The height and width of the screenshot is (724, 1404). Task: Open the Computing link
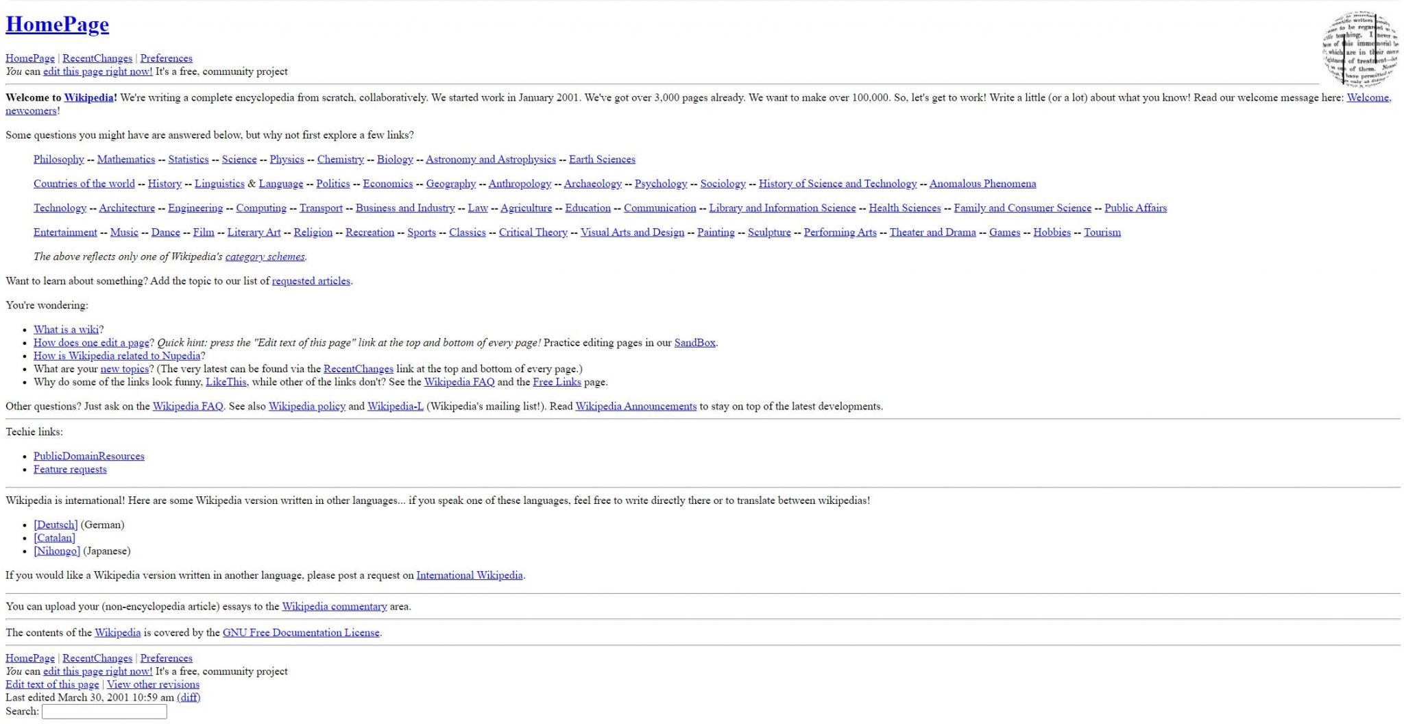pyautogui.click(x=261, y=208)
